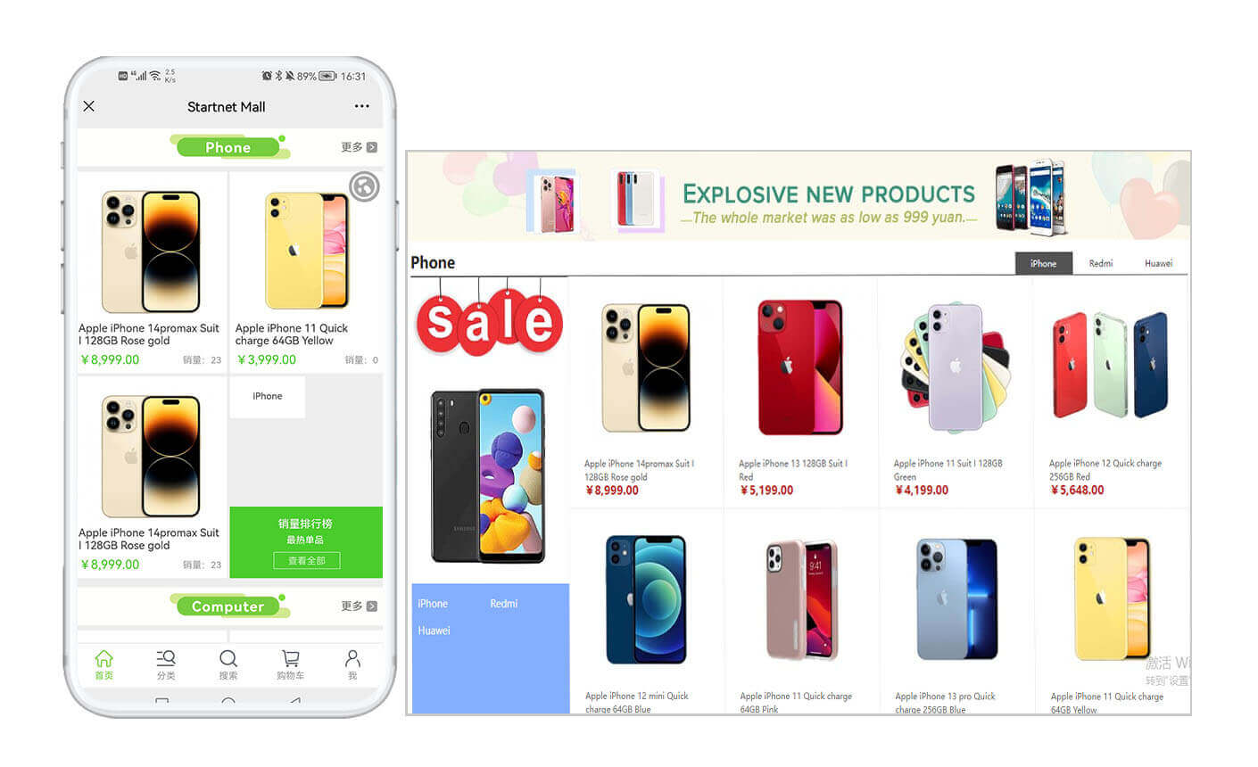Screen dimensions: 1258x767
Task: Tap the round globe floating icon
Action: click(x=364, y=186)
